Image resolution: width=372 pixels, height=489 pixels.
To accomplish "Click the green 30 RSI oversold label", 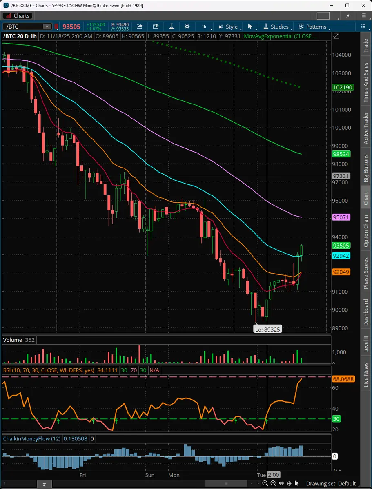I will (336, 419).
